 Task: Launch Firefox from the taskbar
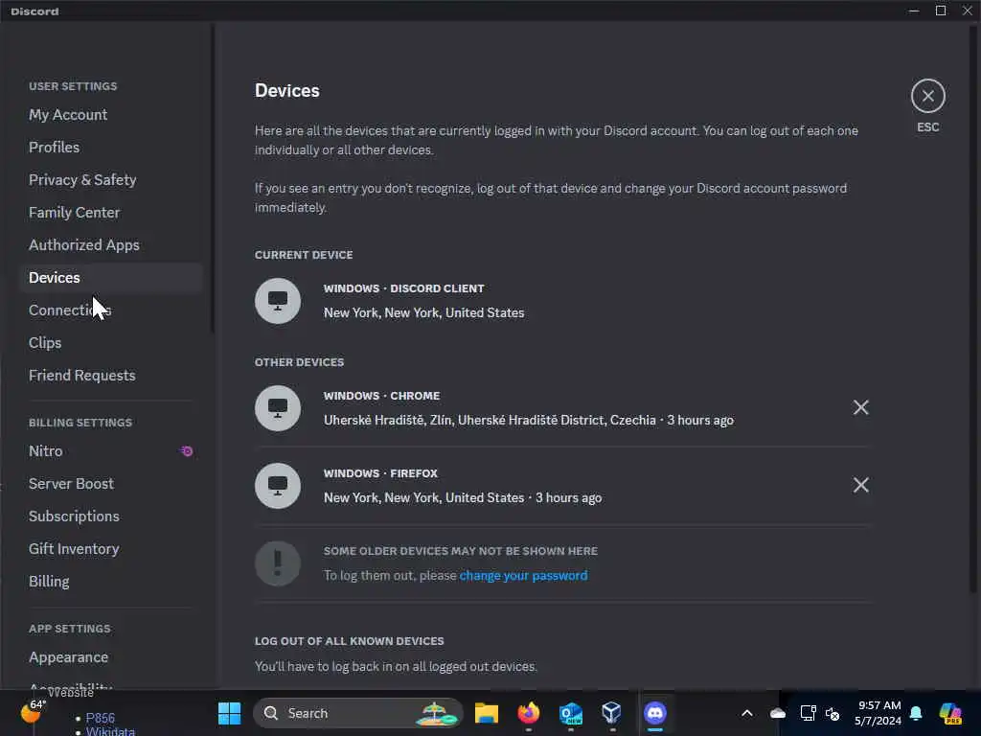pos(529,713)
